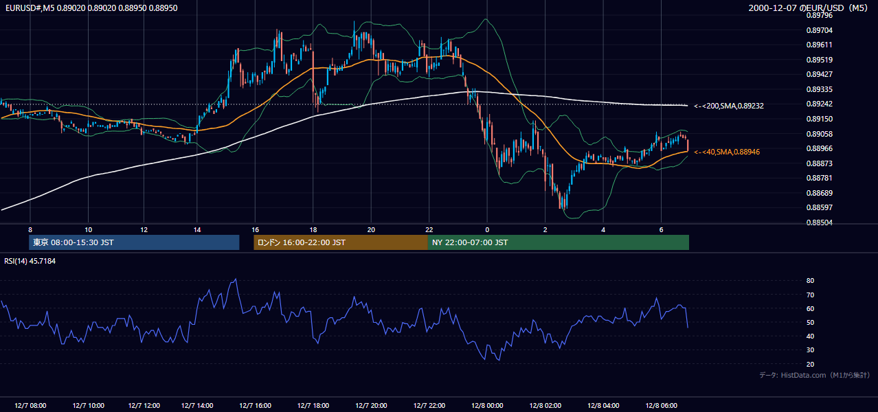Click price axis value 0.89796
The width and height of the screenshot is (878, 412).
coord(819,15)
